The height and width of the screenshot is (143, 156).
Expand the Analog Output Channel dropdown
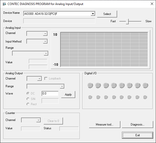39,79
